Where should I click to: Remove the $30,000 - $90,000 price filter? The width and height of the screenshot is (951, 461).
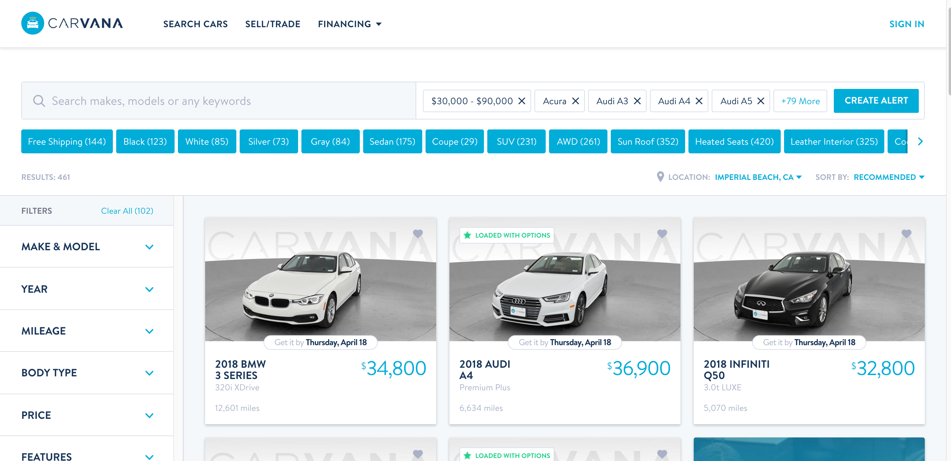click(522, 101)
